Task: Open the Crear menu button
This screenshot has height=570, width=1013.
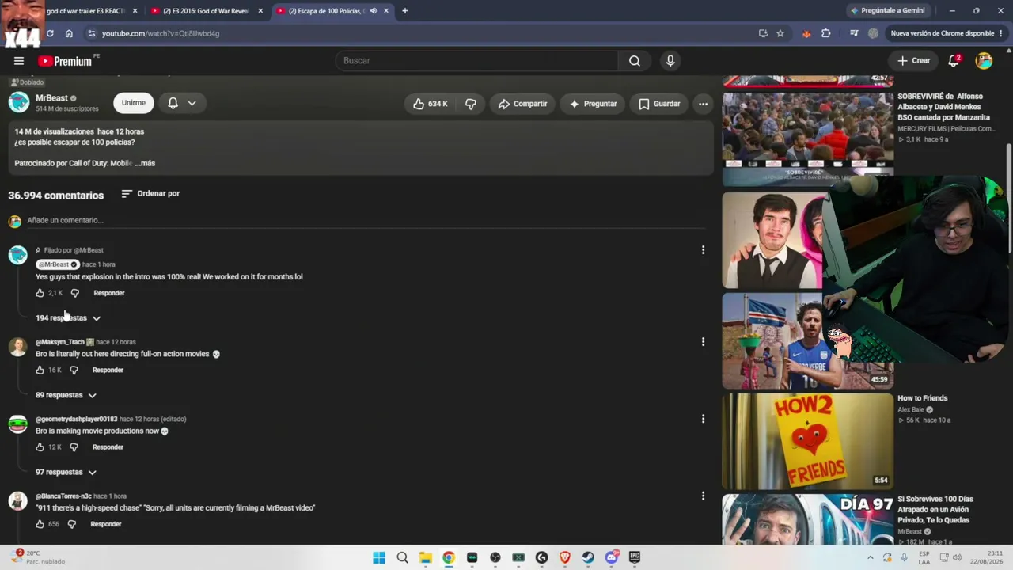Action: [913, 61]
